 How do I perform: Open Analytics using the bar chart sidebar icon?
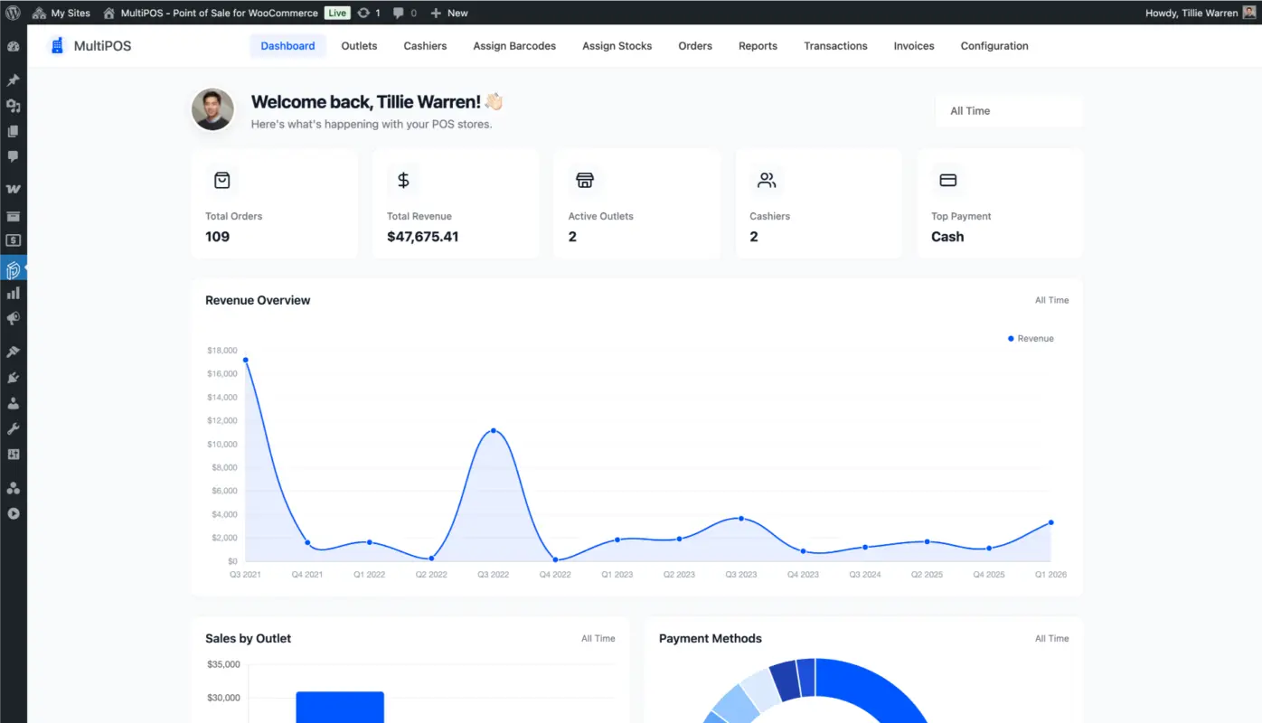click(x=13, y=292)
